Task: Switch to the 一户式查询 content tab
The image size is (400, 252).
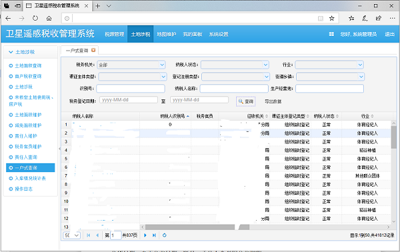Action: coord(77,51)
